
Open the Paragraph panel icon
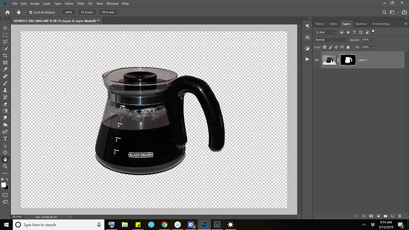click(x=307, y=26)
